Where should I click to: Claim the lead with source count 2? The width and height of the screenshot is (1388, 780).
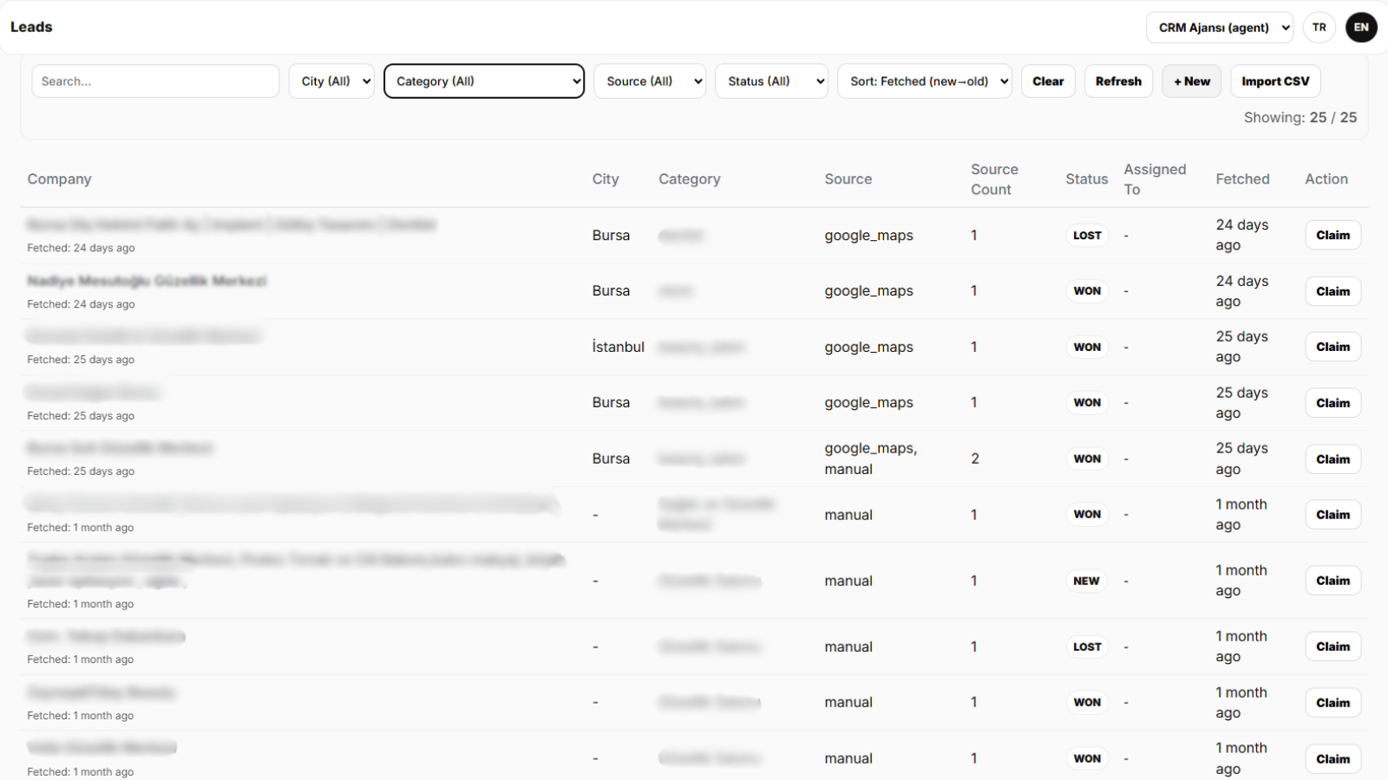[1332, 459]
